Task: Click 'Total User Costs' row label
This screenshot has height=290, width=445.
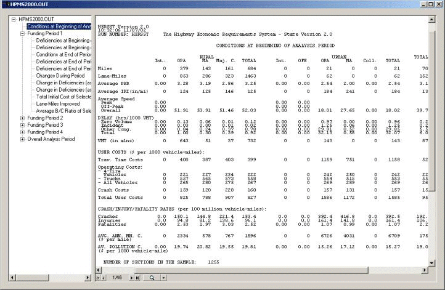Action: point(120,197)
